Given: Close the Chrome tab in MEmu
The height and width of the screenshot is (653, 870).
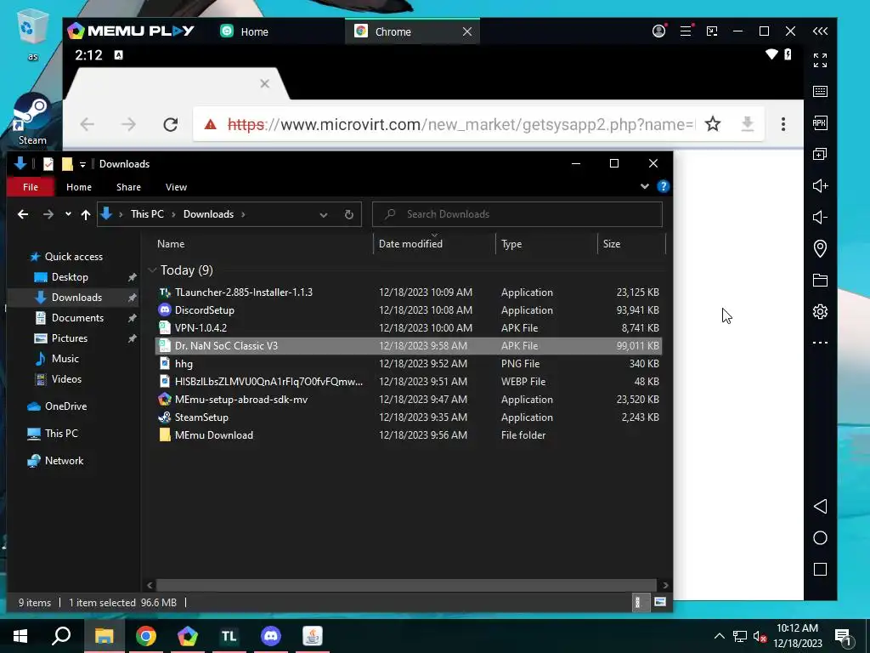Looking at the screenshot, I should pyautogui.click(x=467, y=31).
